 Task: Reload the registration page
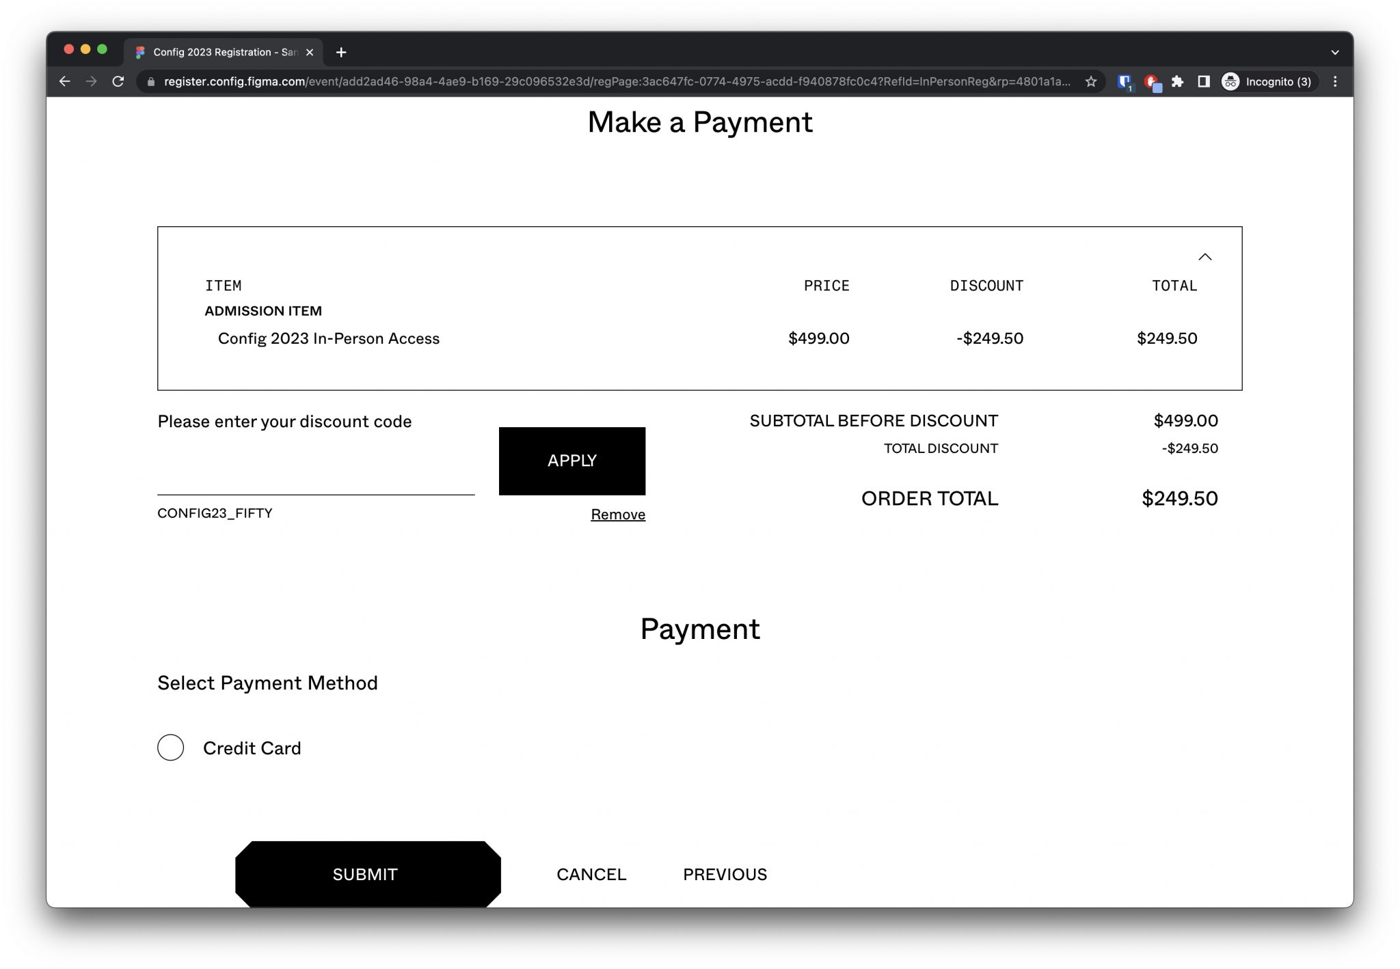(x=119, y=81)
